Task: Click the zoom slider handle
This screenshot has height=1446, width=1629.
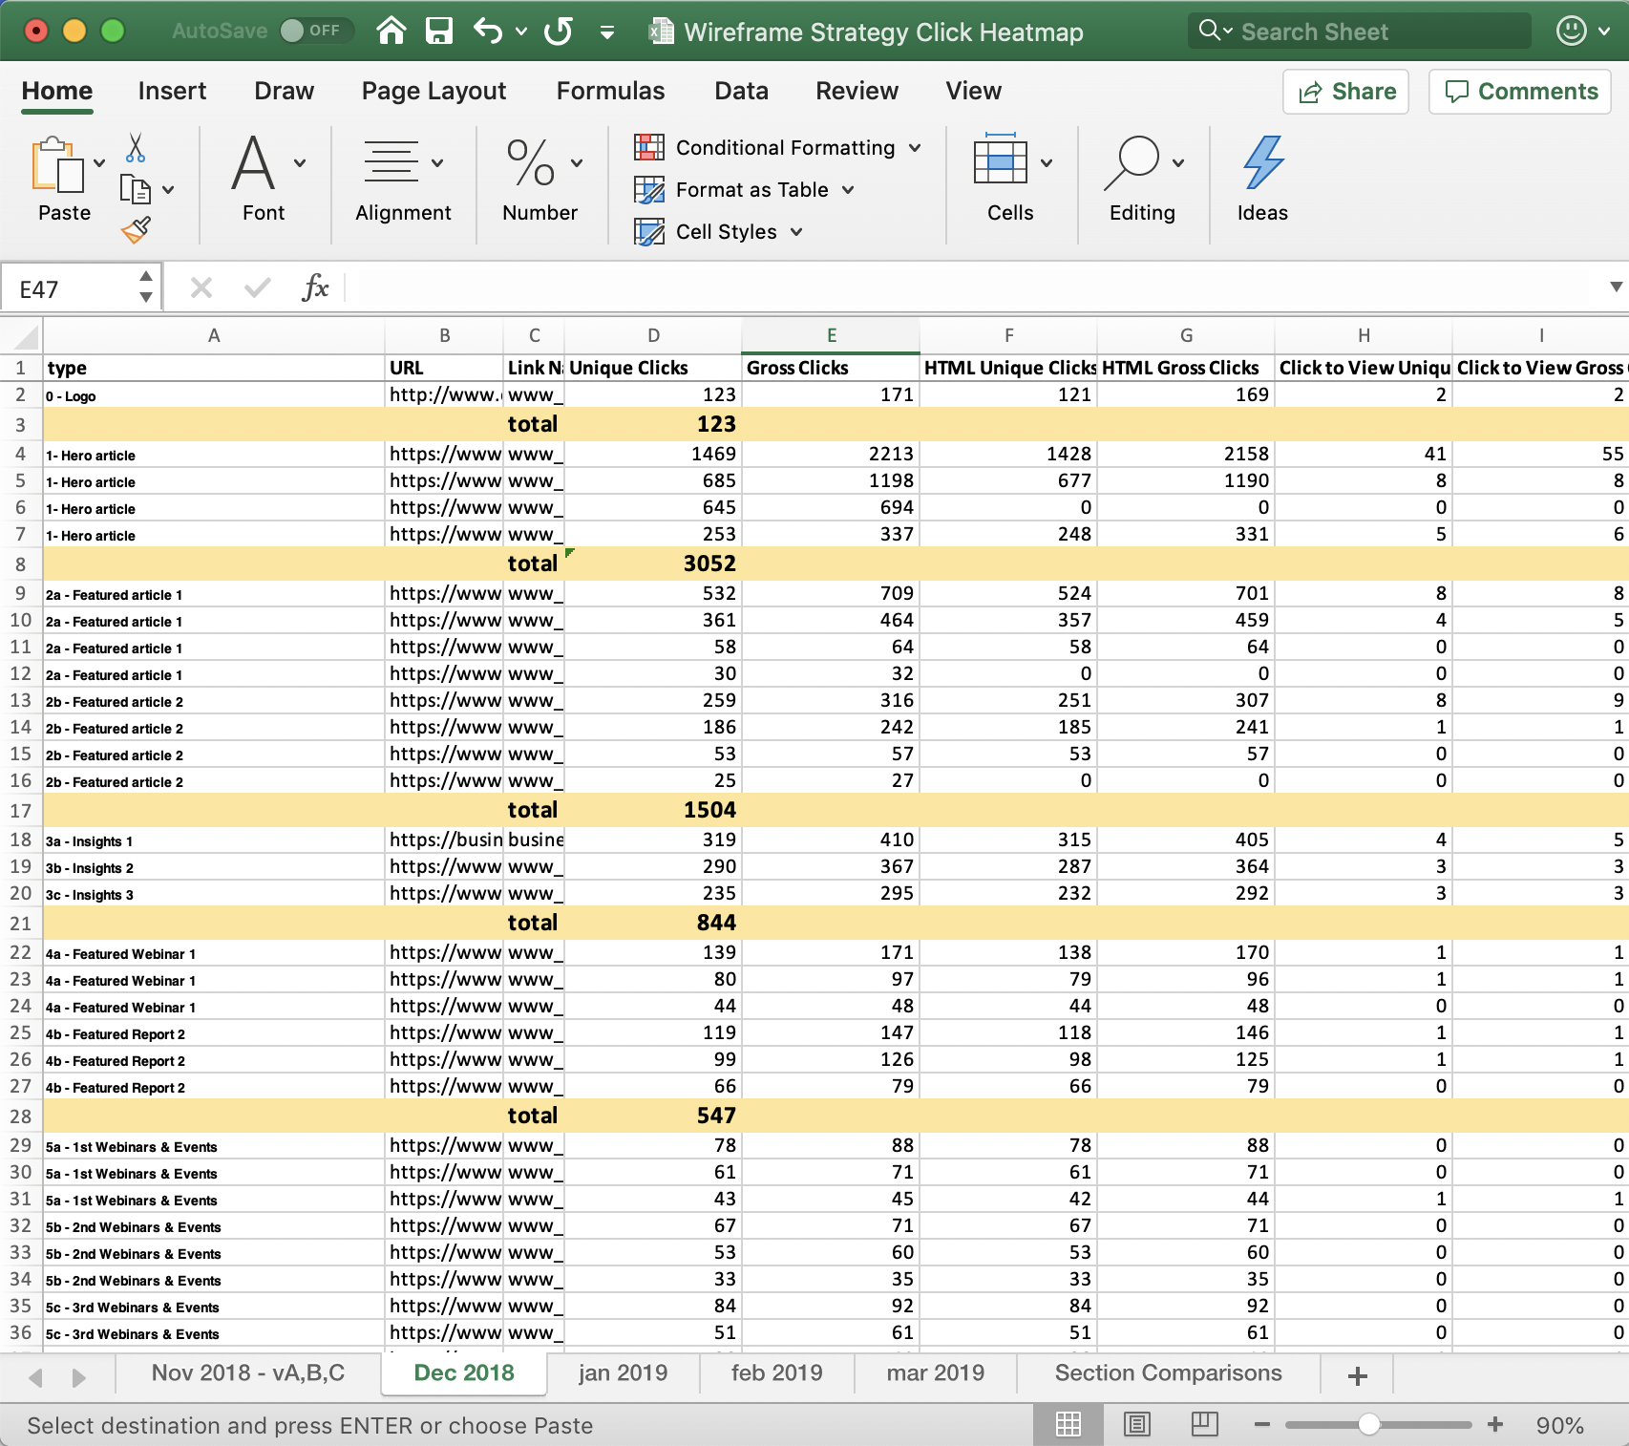Action: 1368,1425
